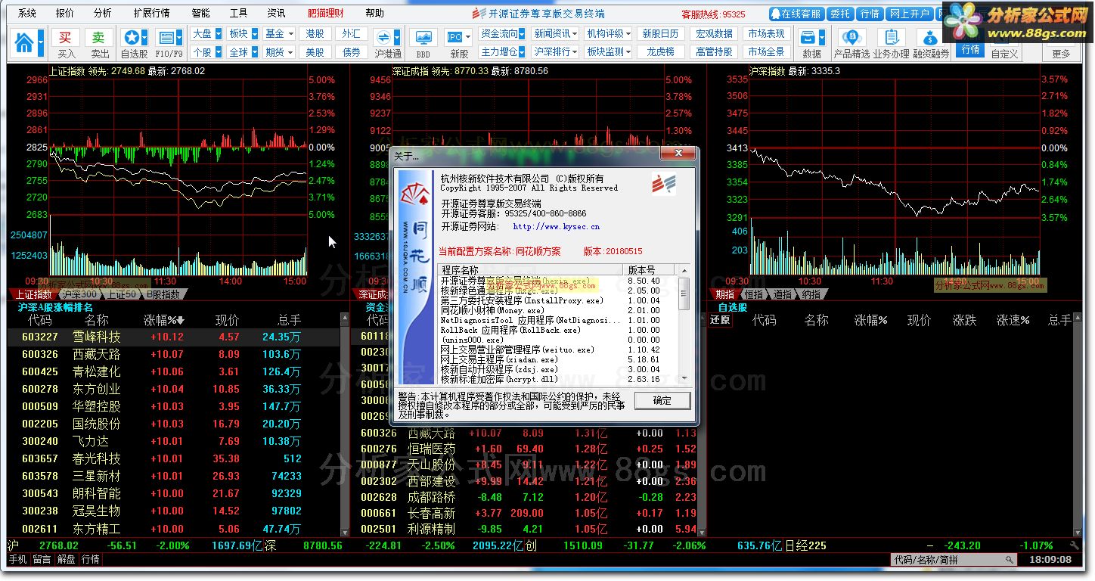The width and height of the screenshot is (1095, 581).
Task: Open the 资金流向 dropdown
Action: click(x=503, y=33)
